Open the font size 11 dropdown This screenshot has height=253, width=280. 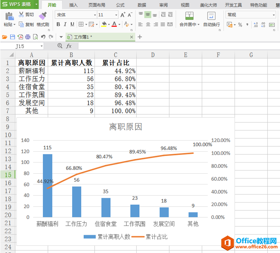click(x=116, y=15)
